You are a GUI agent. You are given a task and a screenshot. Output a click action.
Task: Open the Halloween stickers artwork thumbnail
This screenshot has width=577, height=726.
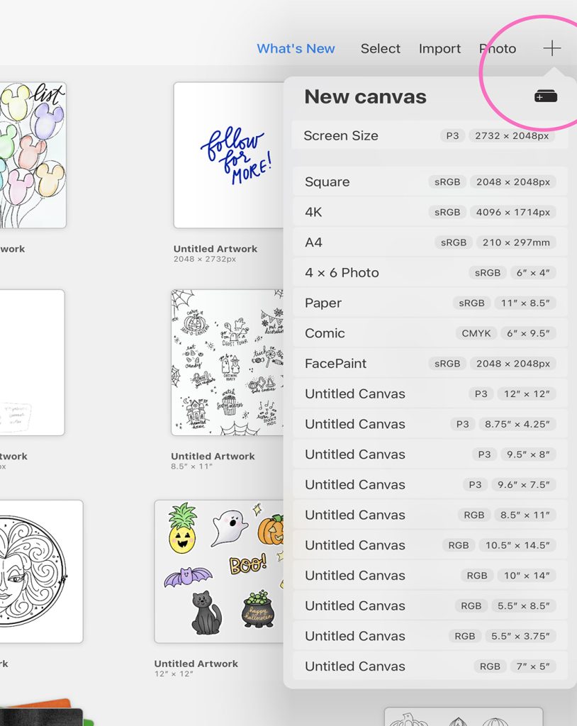218,571
